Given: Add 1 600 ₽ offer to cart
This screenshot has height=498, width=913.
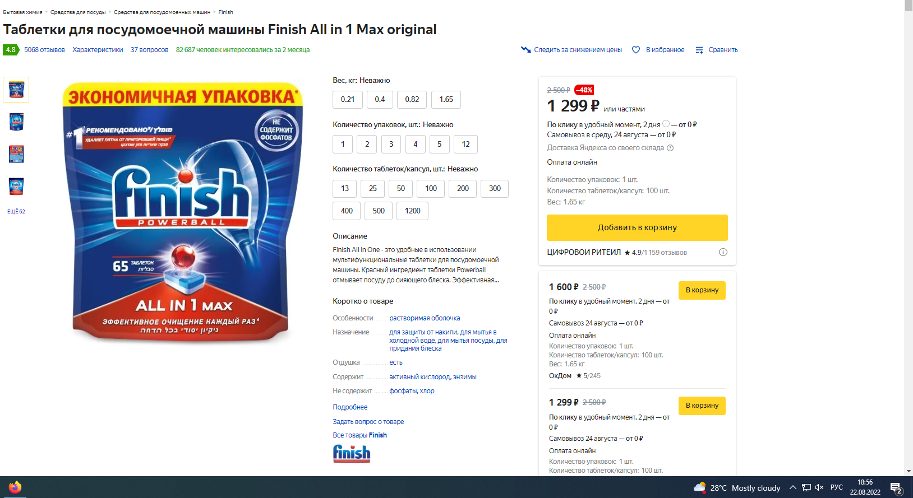Looking at the screenshot, I should [x=702, y=290].
